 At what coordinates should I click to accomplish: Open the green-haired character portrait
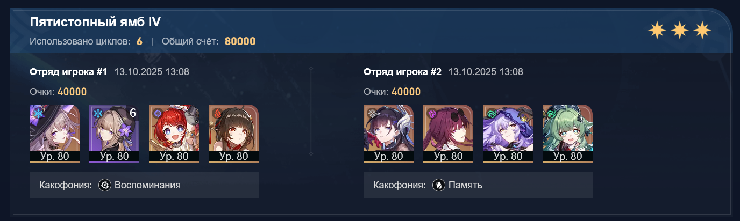pyautogui.click(x=567, y=133)
